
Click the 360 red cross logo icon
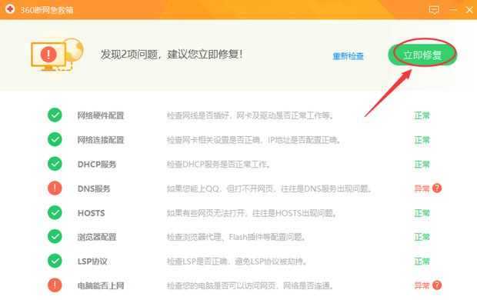click(x=10, y=9)
